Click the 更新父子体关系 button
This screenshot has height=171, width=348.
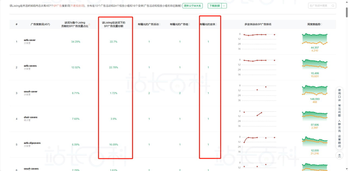click(x=193, y=6)
